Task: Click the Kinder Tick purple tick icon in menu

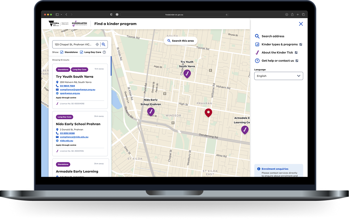Action: pyautogui.click(x=257, y=53)
